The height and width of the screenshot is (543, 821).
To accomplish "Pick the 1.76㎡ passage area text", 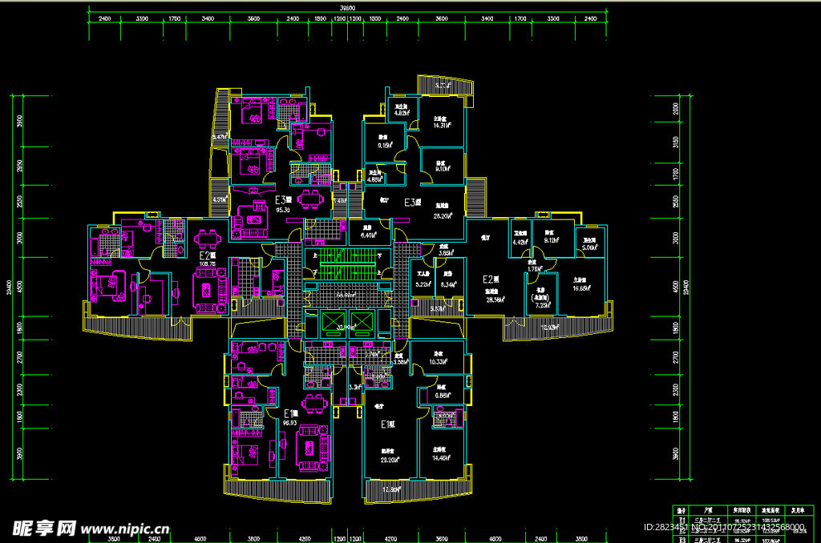I will (535, 269).
